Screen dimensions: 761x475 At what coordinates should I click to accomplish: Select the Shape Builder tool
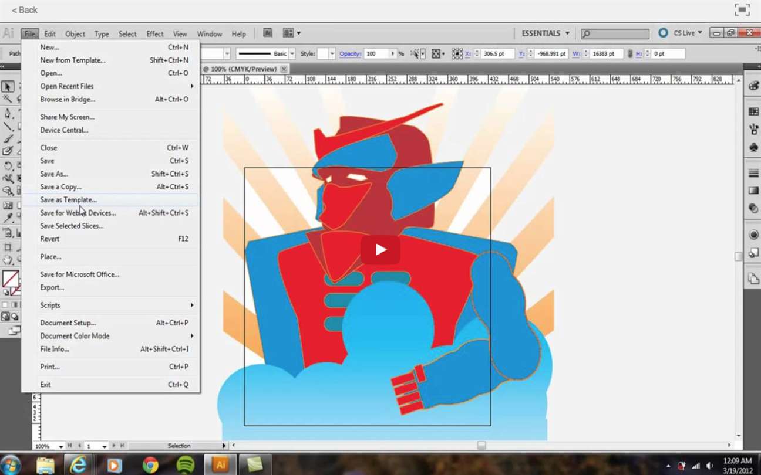click(8, 191)
